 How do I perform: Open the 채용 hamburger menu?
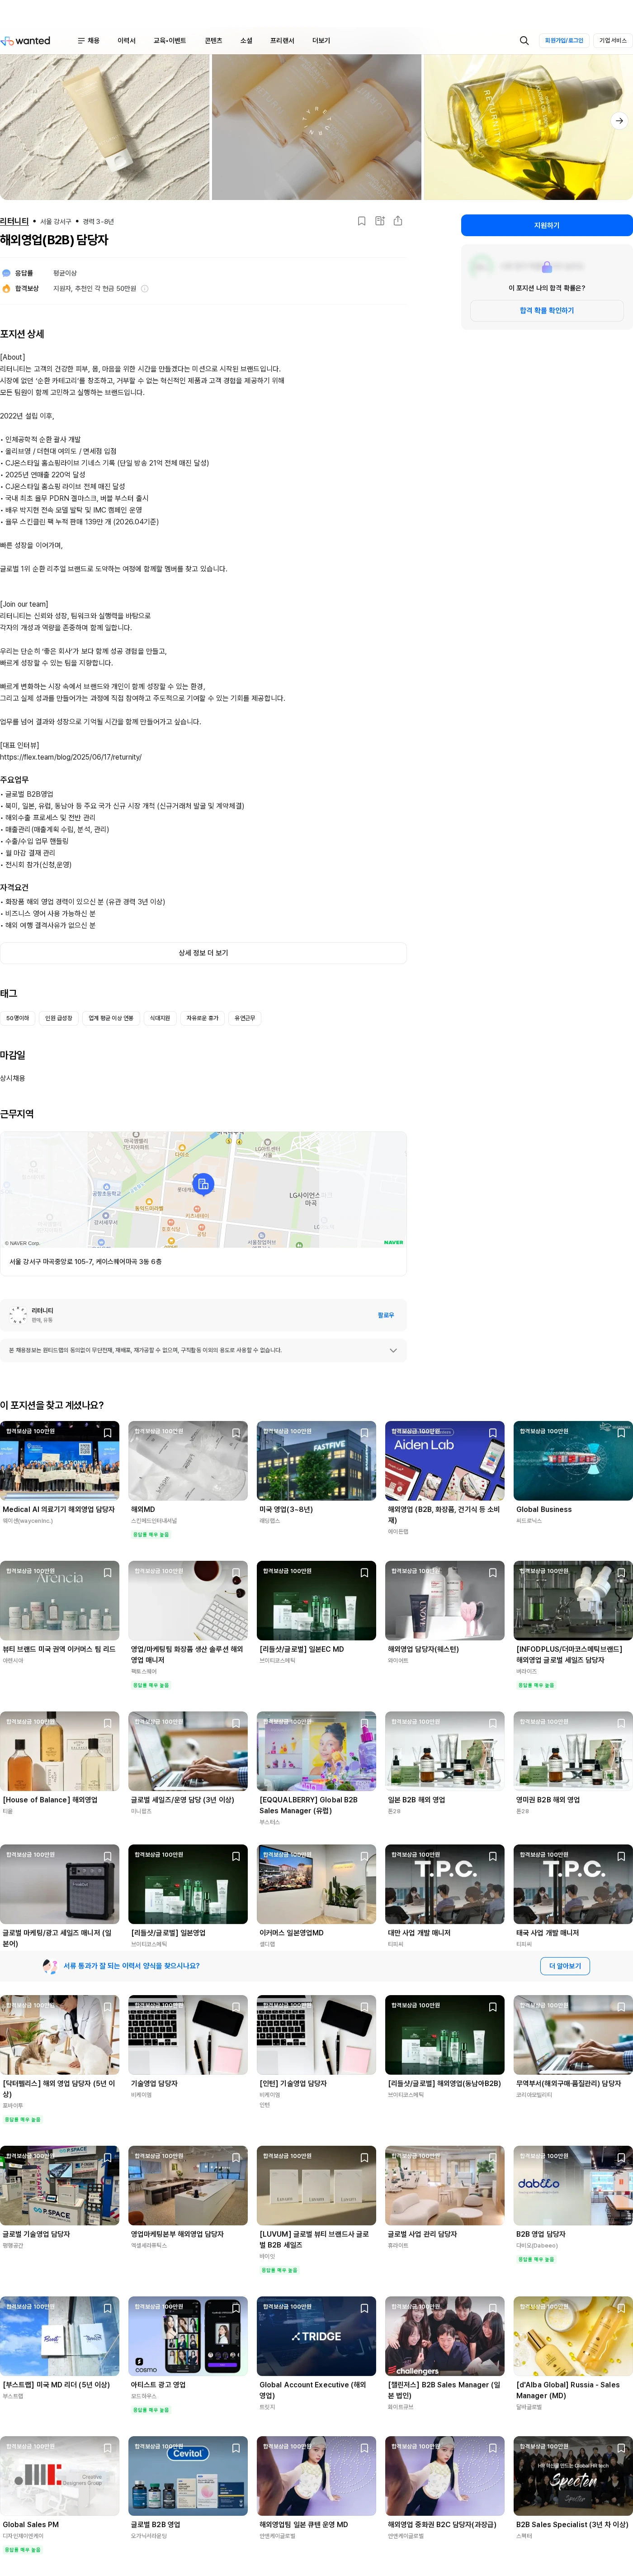88,41
